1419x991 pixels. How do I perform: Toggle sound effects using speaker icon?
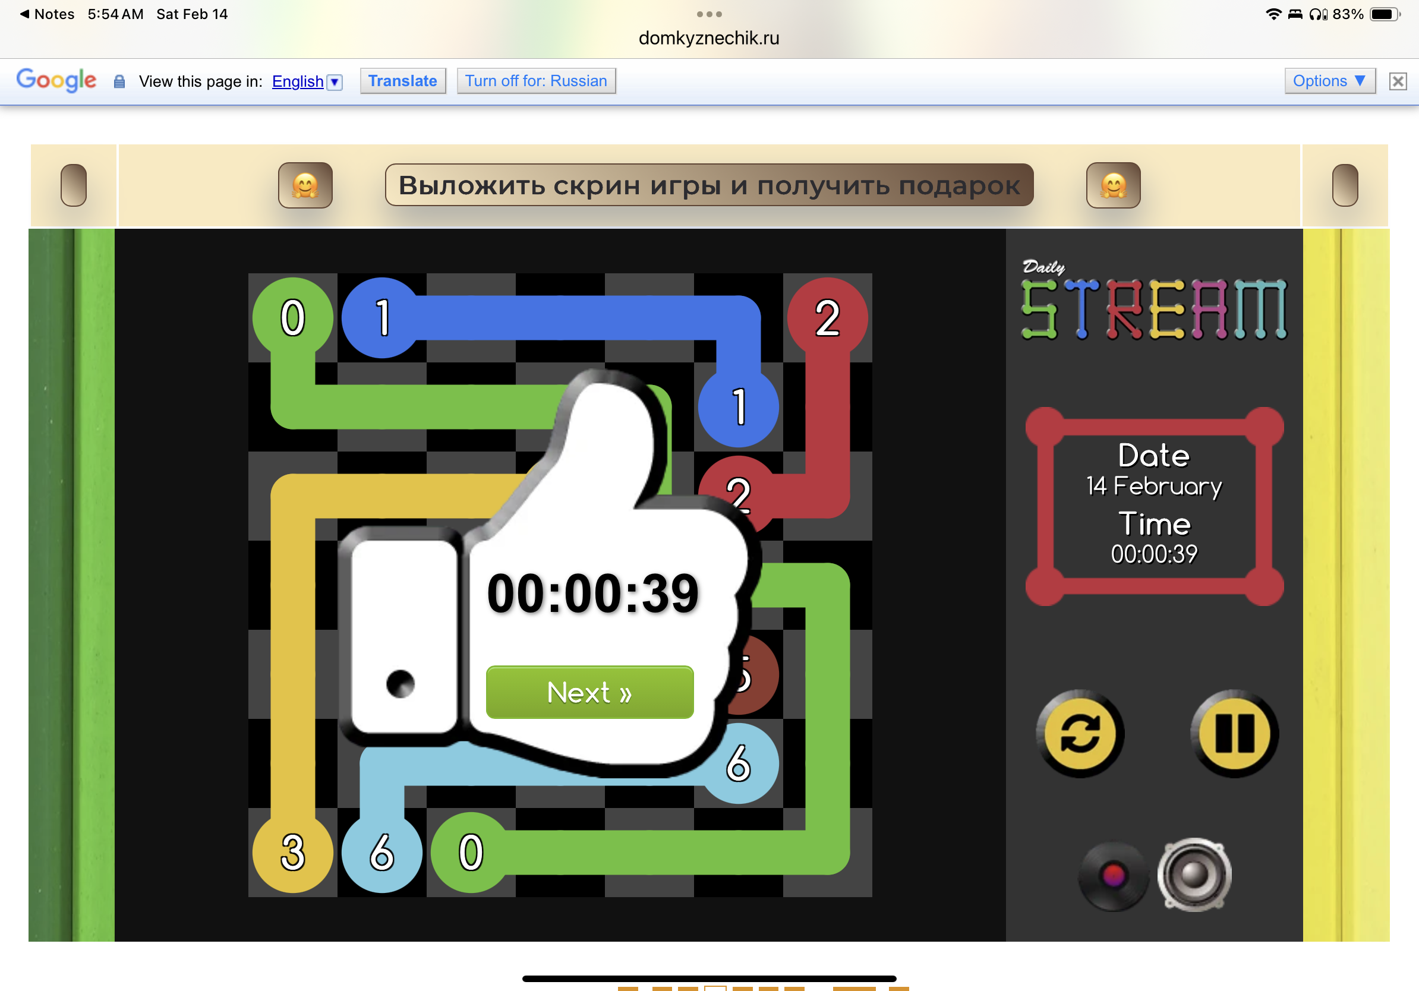[x=1193, y=874]
